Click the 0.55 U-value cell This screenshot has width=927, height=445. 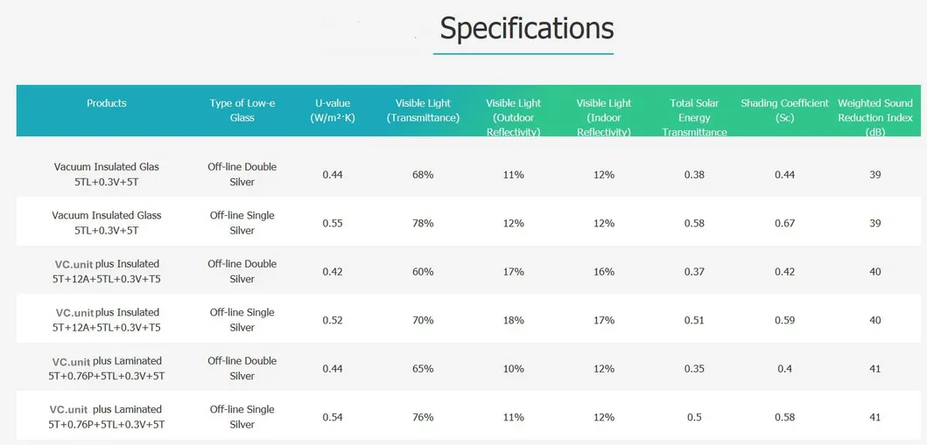coord(333,223)
